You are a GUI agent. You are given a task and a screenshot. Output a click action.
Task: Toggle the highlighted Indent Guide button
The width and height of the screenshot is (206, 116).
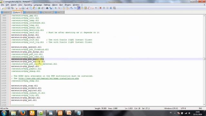click(79, 8)
